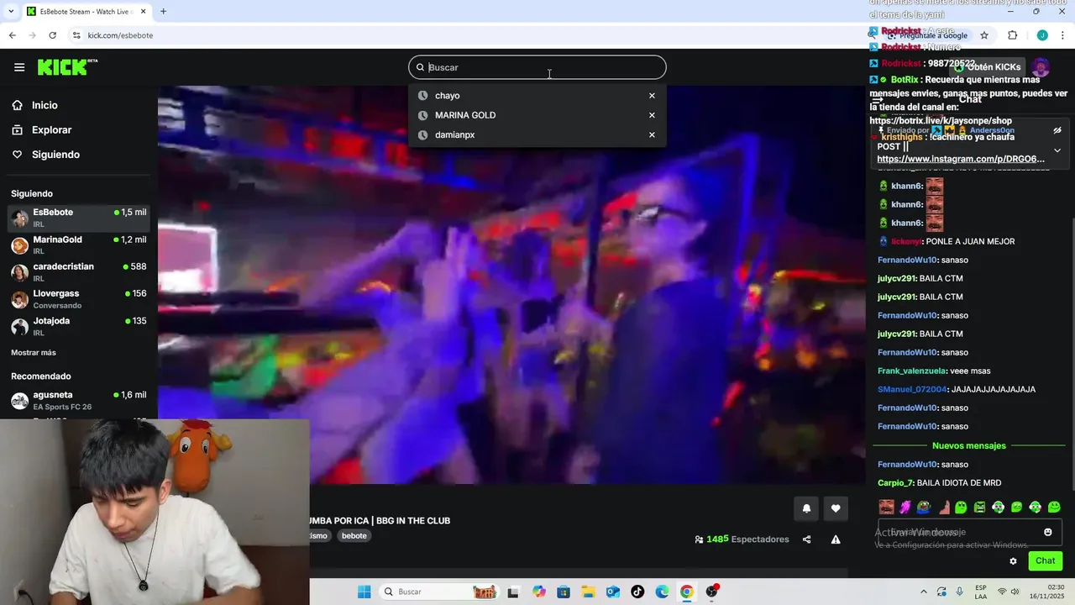Insert the Pepe frog emote
The width and height of the screenshot is (1075, 605).
924,507
